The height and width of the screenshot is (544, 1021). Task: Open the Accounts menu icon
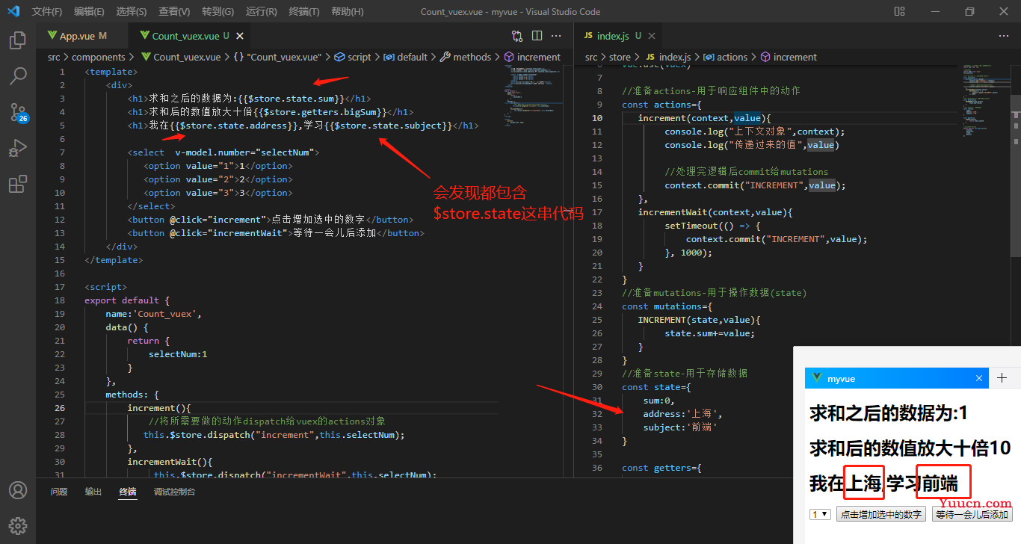point(18,490)
